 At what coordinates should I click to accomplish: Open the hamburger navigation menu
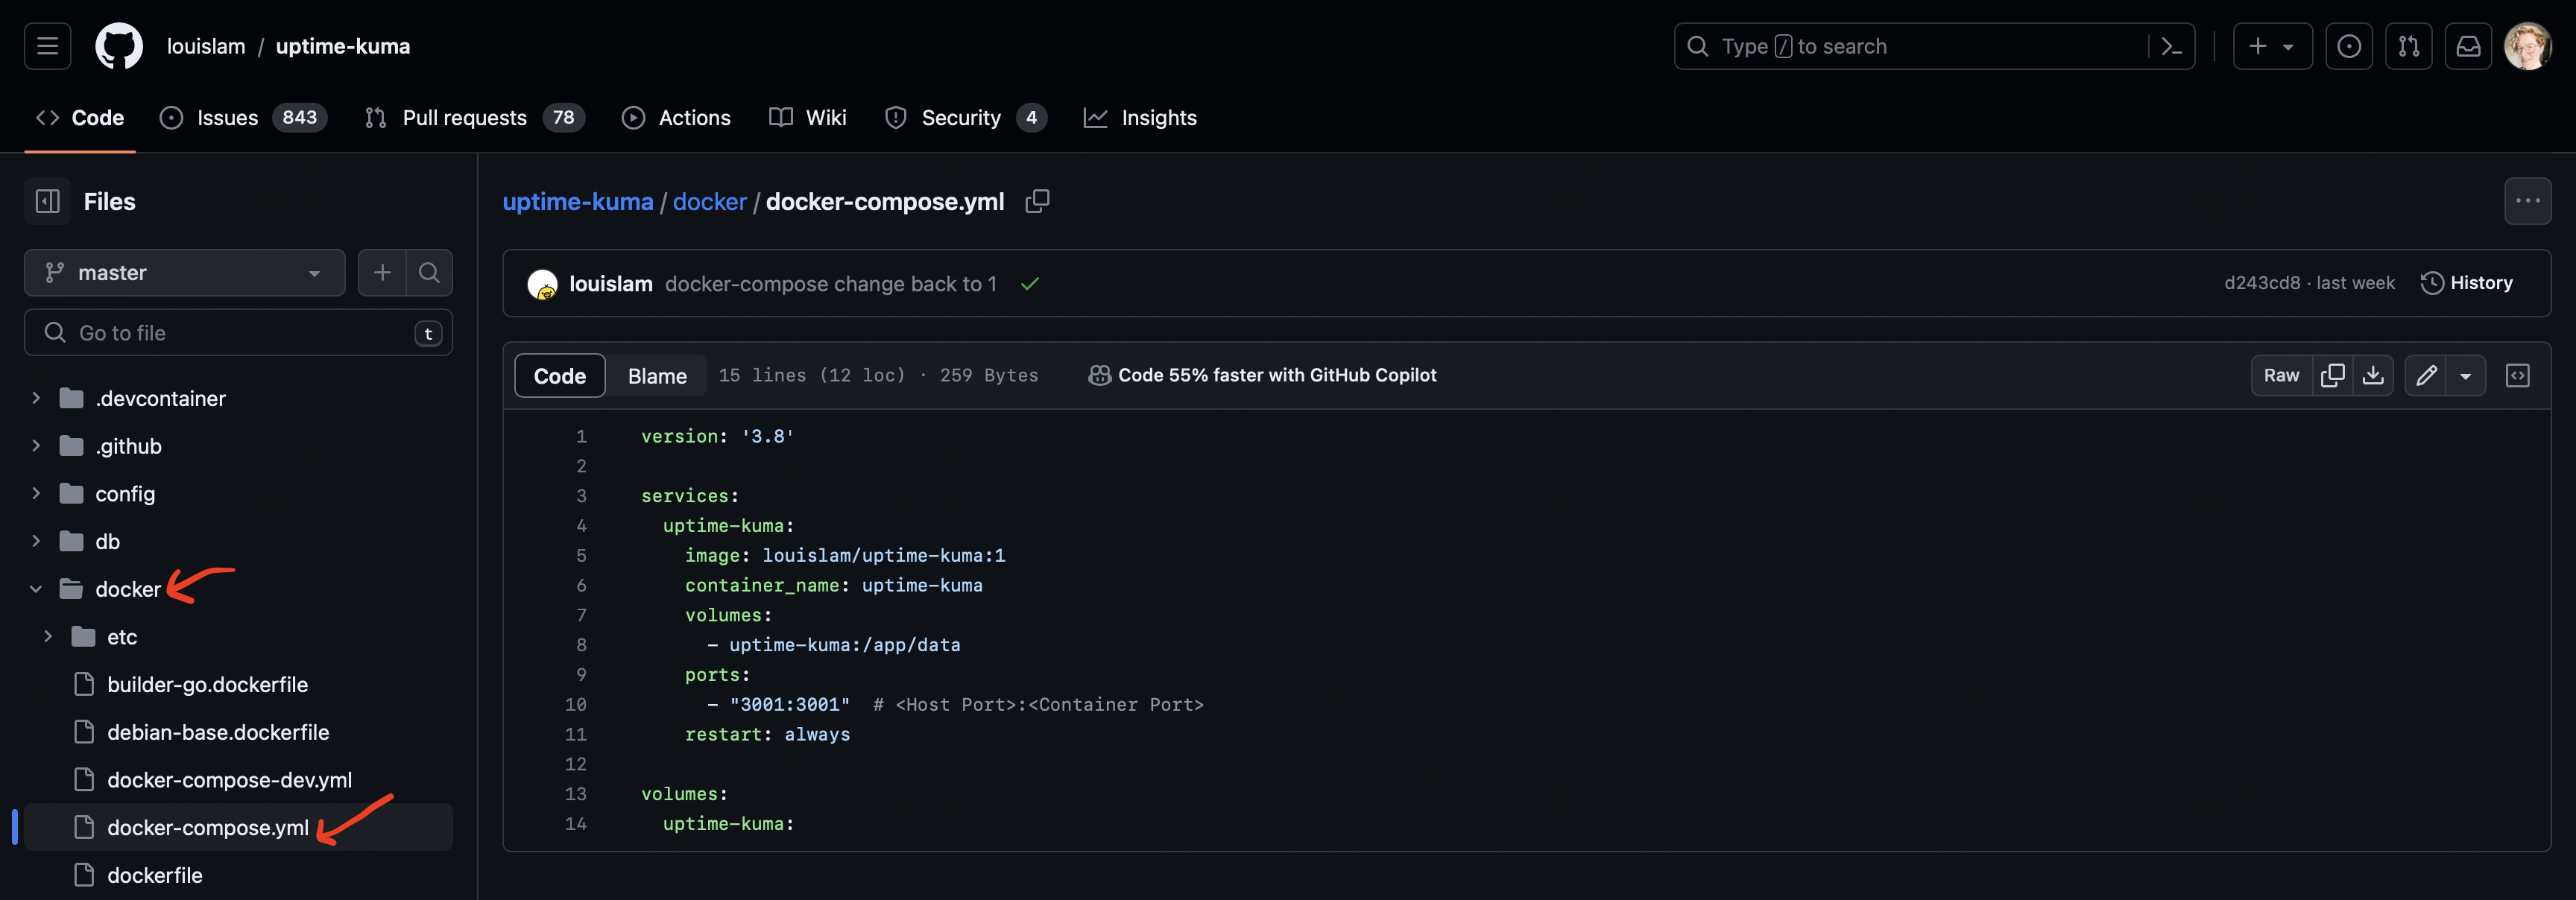click(47, 46)
